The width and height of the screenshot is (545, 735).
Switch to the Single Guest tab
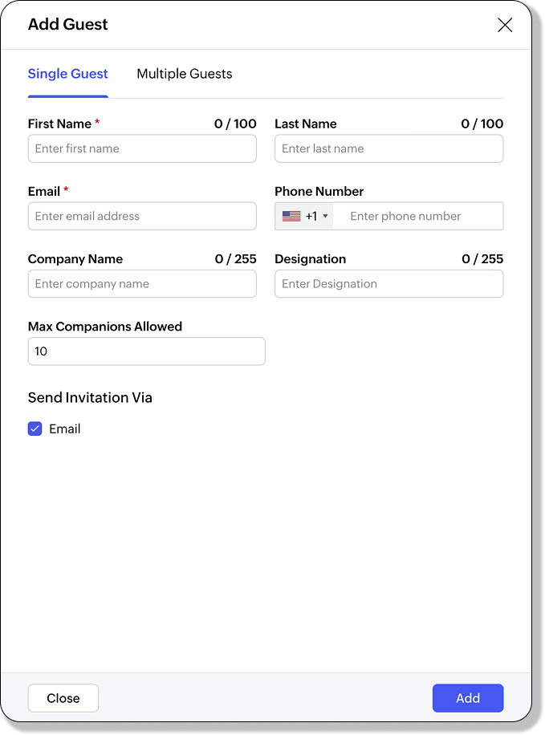tap(67, 74)
